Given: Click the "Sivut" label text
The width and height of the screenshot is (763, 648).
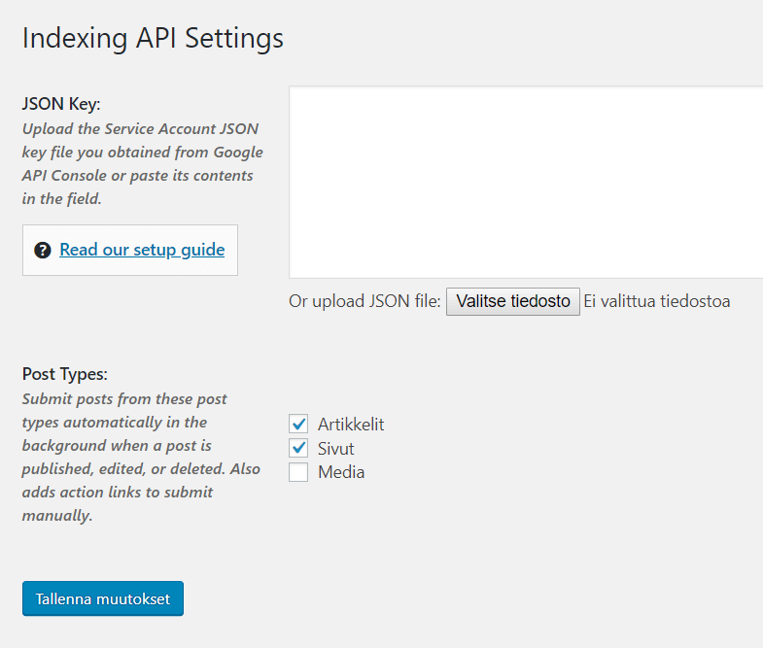Looking at the screenshot, I should tap(336, 449).
